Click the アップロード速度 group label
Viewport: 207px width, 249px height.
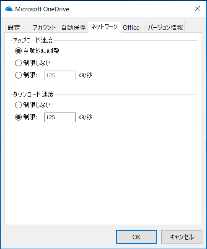[x=33, y=40]
